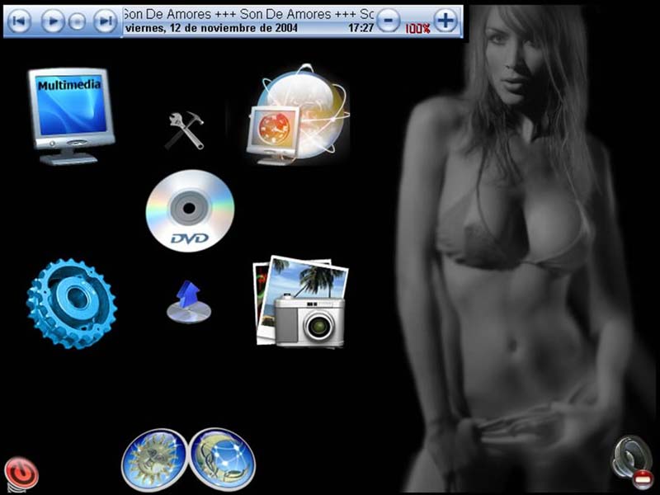660x495 pixels.
Task: Decrease volume with the minus button
Action: (x=388, y=20)
